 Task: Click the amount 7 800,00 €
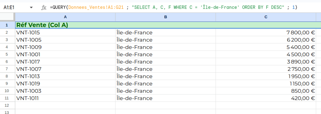(x=301, y=32)
